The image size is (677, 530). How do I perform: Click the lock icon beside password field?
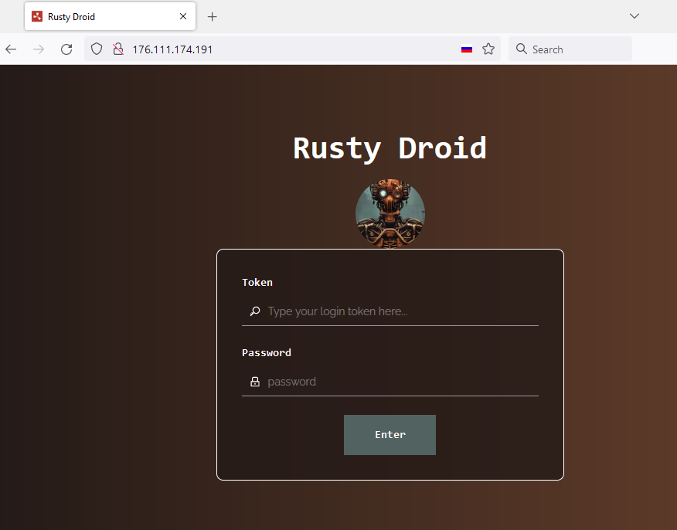(255, 382)
